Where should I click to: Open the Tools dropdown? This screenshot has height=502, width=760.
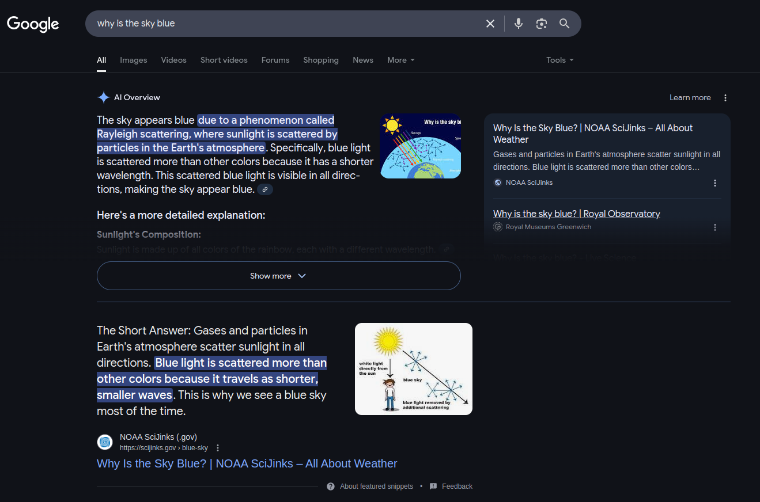[560, 60]
